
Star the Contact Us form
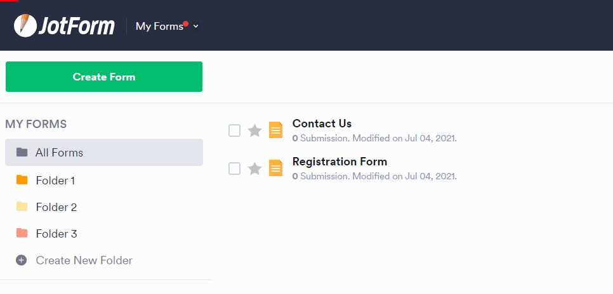click(254, 131)
